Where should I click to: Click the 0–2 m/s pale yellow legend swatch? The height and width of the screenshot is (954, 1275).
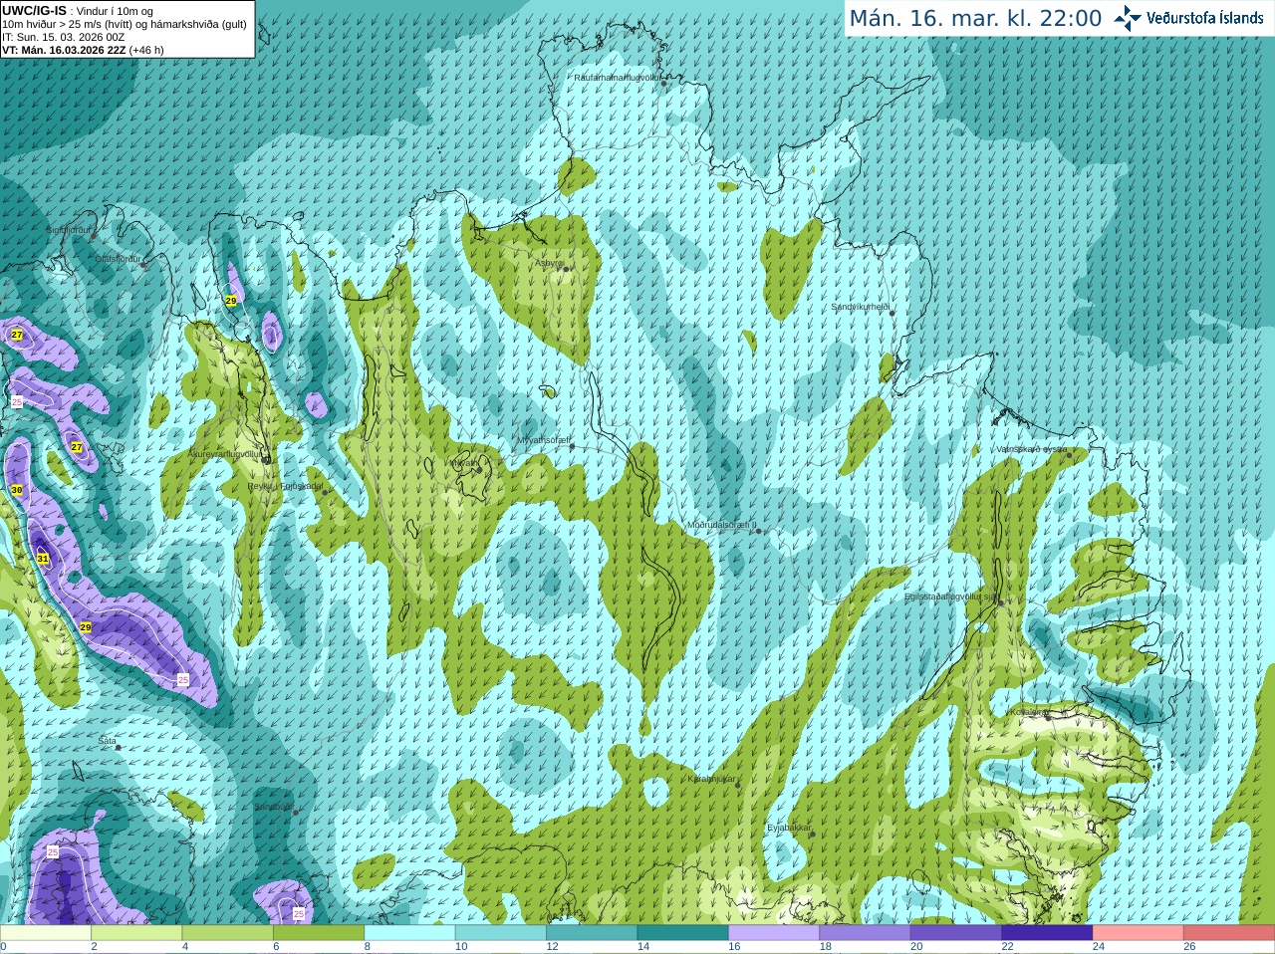tap(46, 933)
